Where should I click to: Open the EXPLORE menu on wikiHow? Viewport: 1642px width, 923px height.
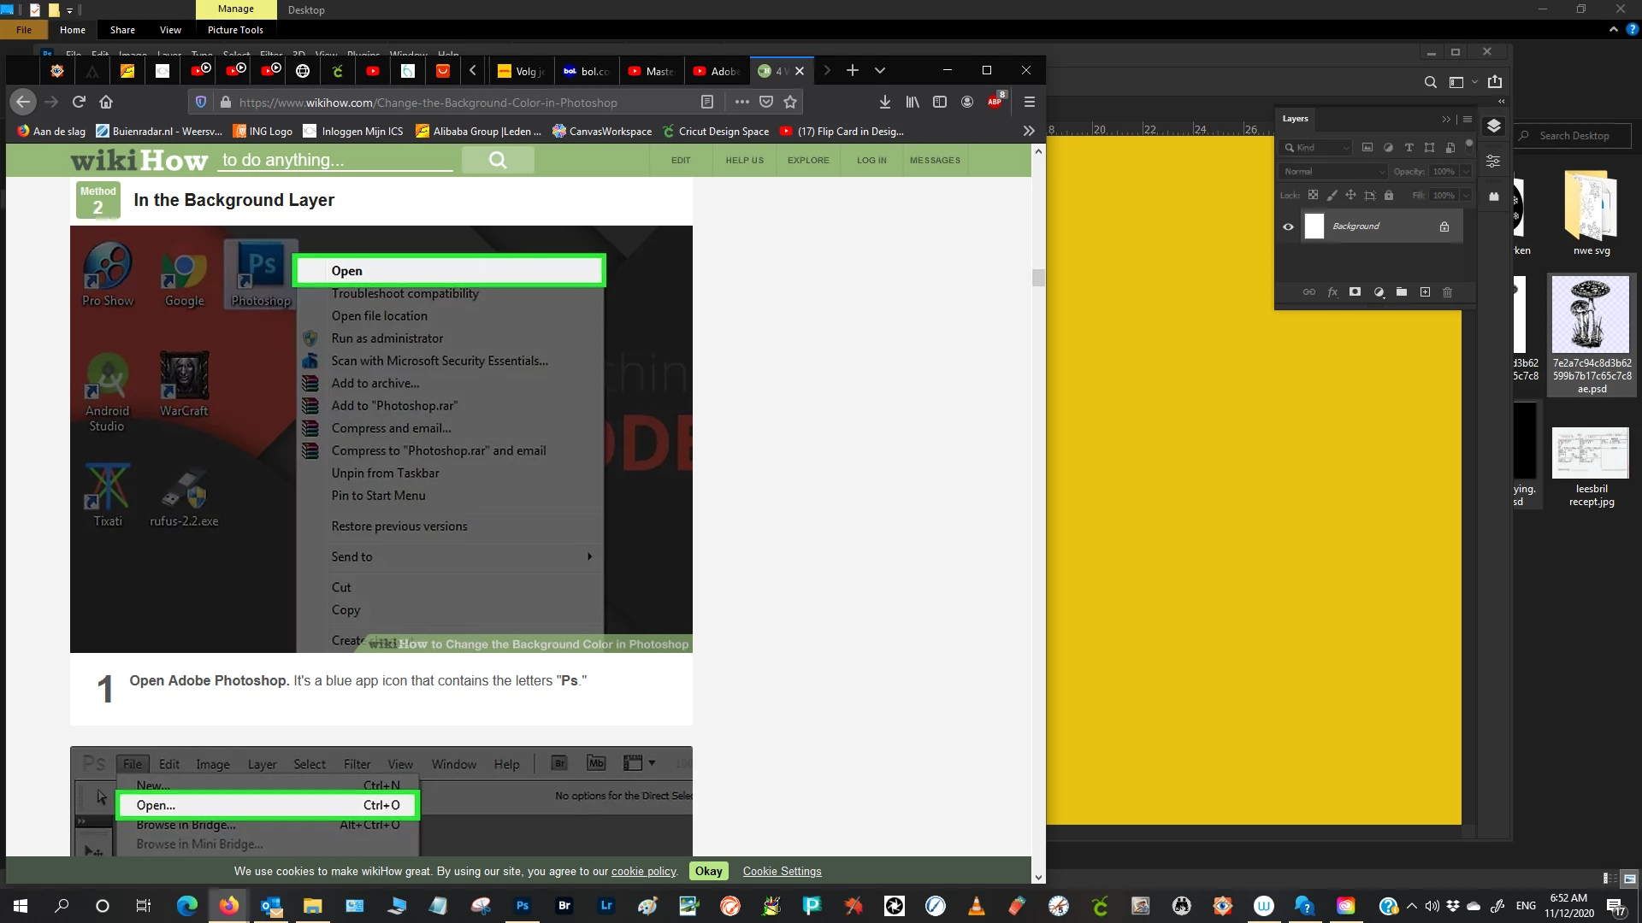pyautogui.click(x=807, y=160)
